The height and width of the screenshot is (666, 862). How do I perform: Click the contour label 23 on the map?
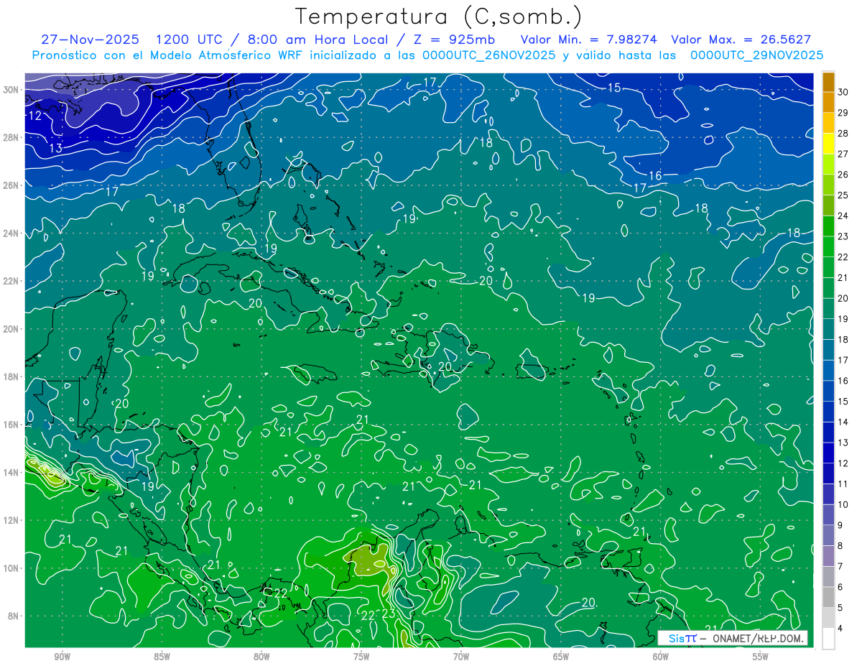coord(388,614)
